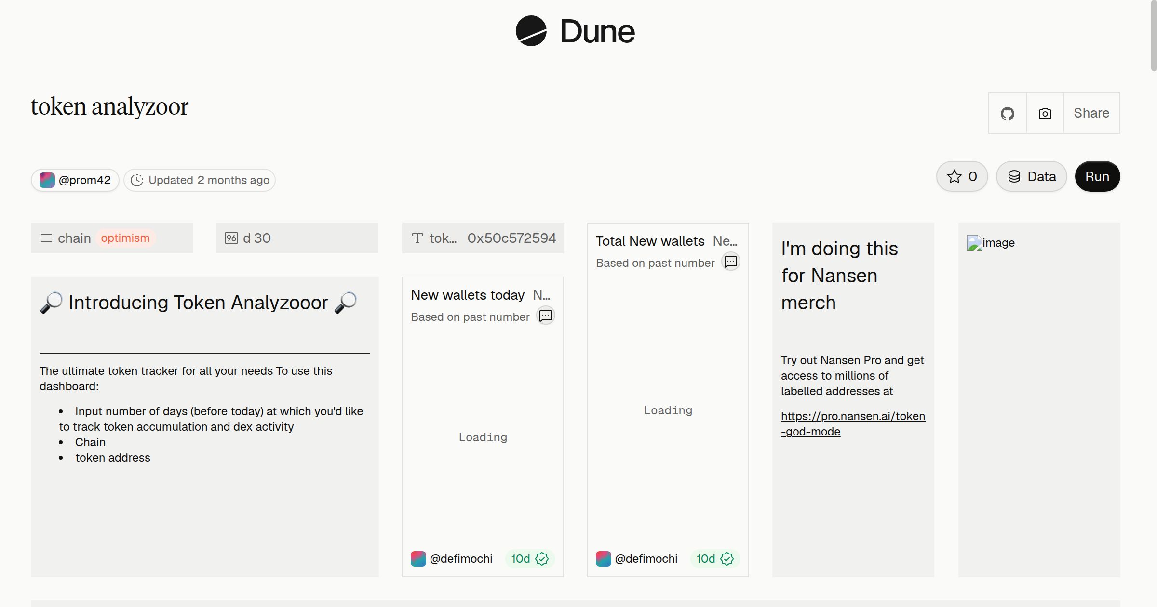Open @defimochi under New wallets today

[x=461, y=559]
